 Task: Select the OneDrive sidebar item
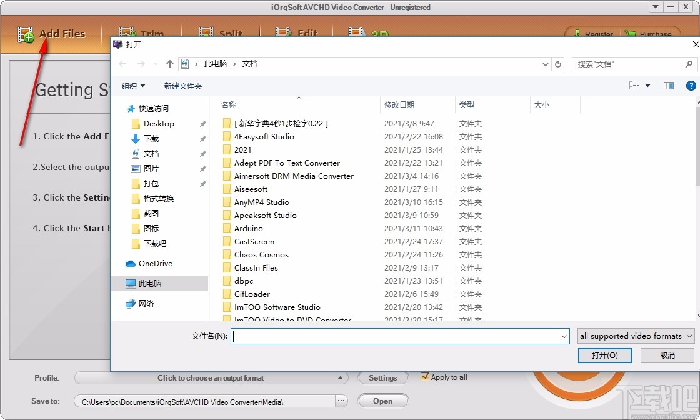(156, 263)
